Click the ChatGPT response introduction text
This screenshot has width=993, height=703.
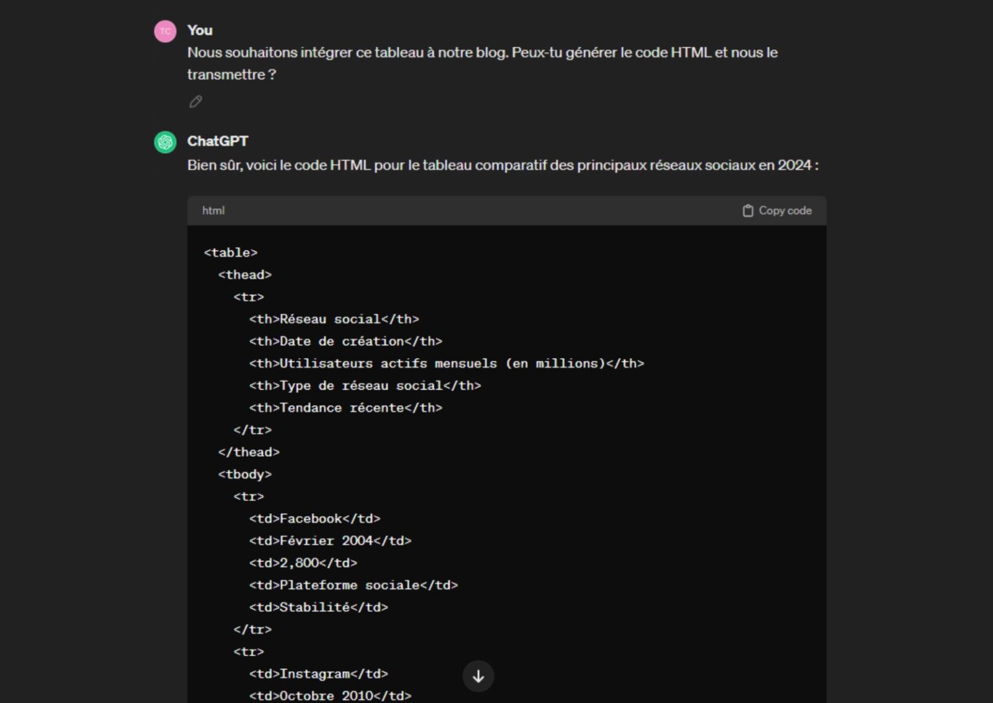[503, 165]
